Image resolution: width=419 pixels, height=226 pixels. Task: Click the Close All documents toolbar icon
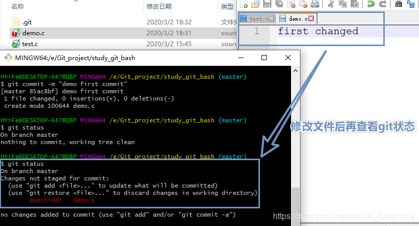[304, 4]
